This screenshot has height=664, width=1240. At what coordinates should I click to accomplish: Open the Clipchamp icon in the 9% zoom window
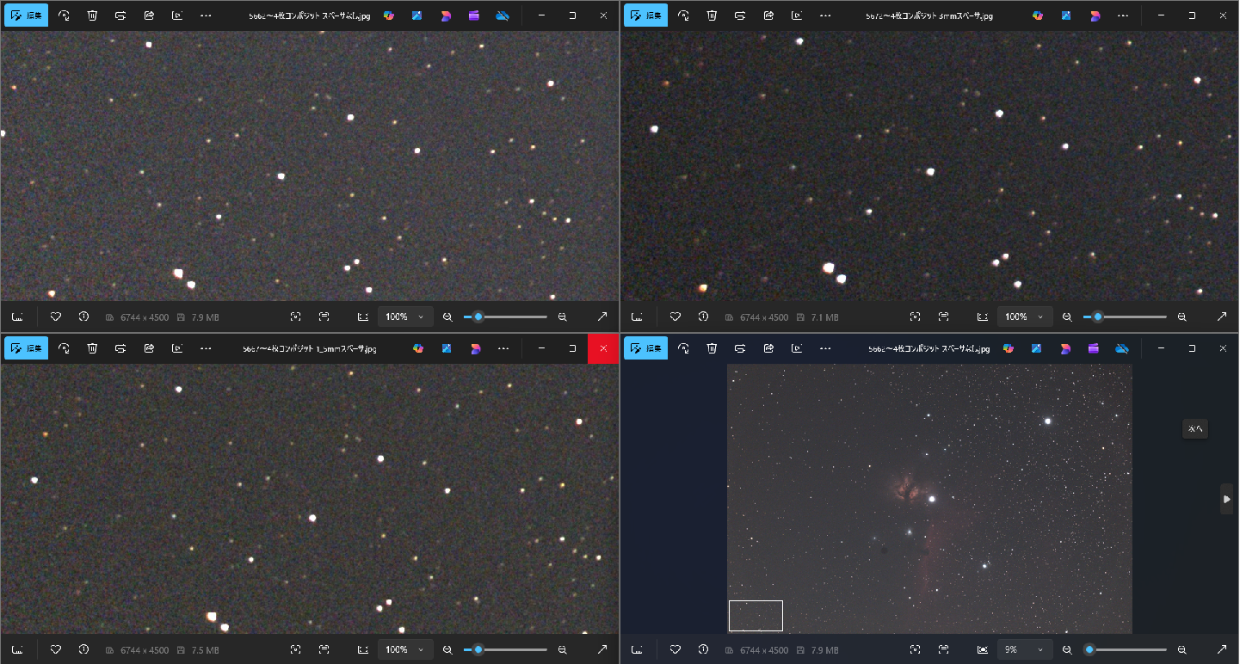pos(1094,348)
